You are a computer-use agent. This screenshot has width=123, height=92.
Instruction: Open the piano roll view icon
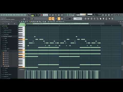click(88, 19)
